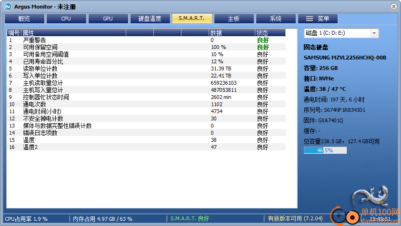401x226 pixels.
Task: Click the 46.5% disk usage bar
Action: point(325,150)
